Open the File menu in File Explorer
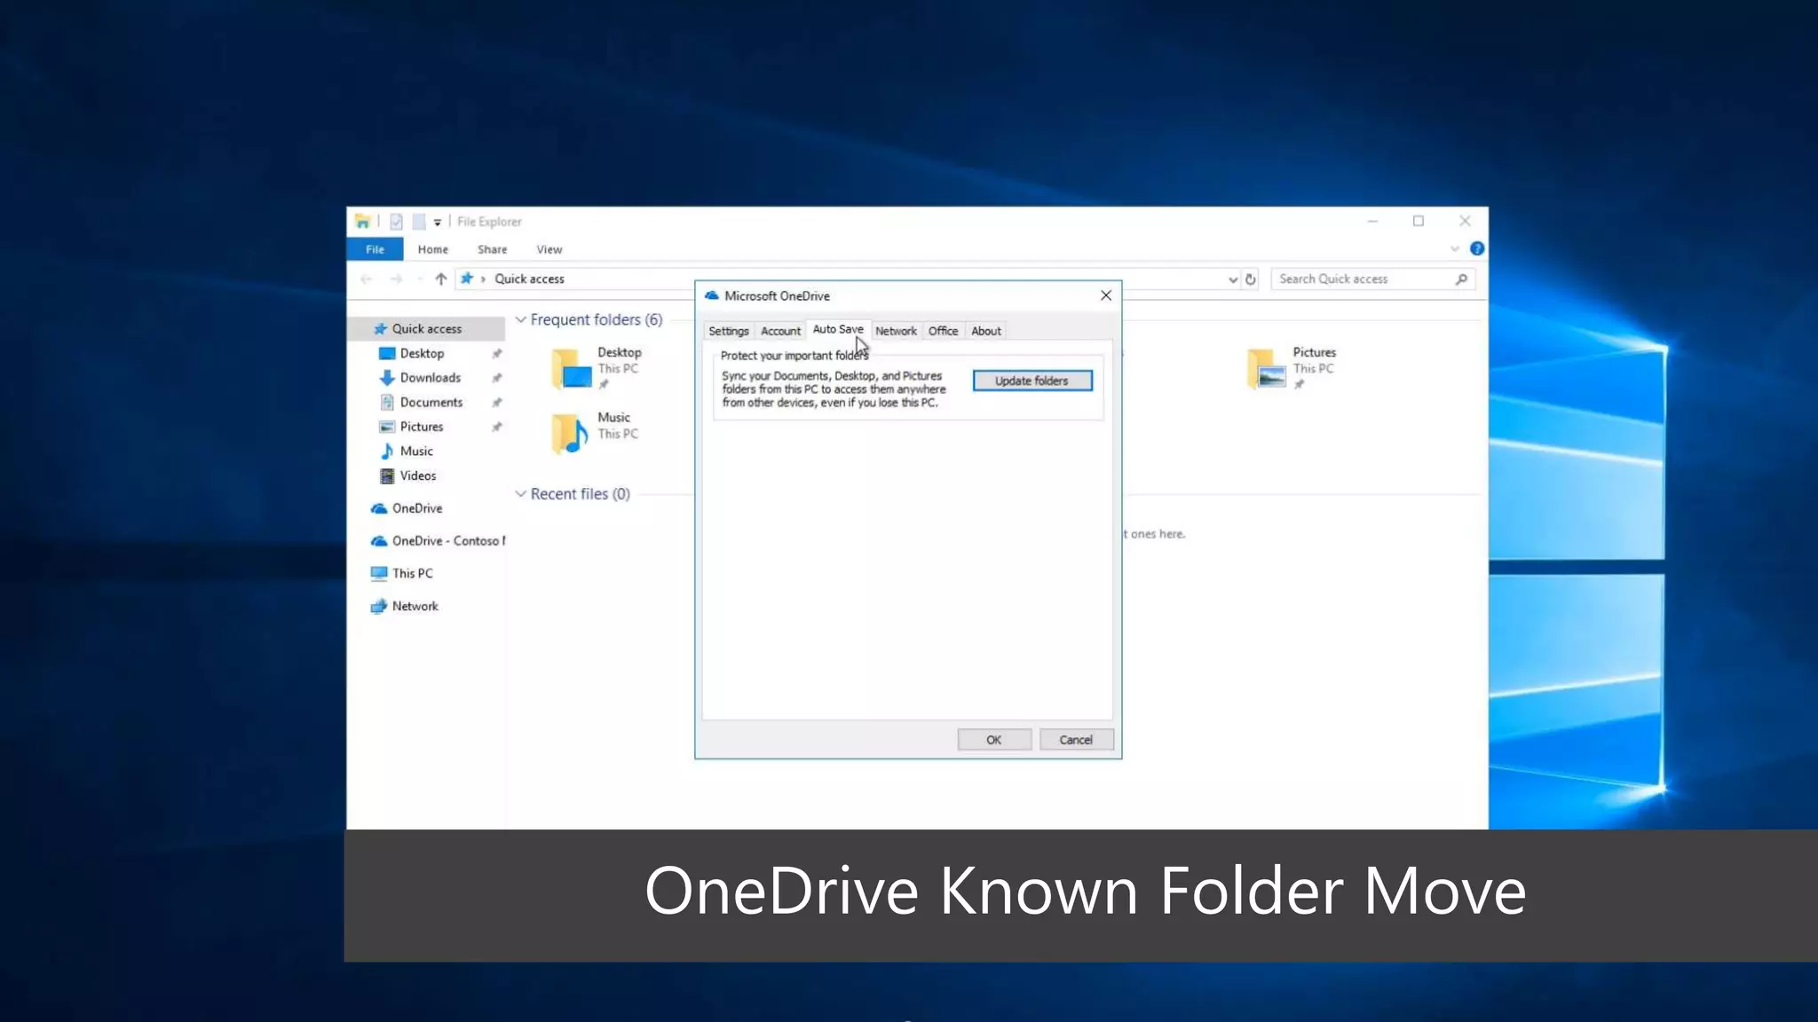Viewport: 1818px width, 1022px height. coord(375,249)
